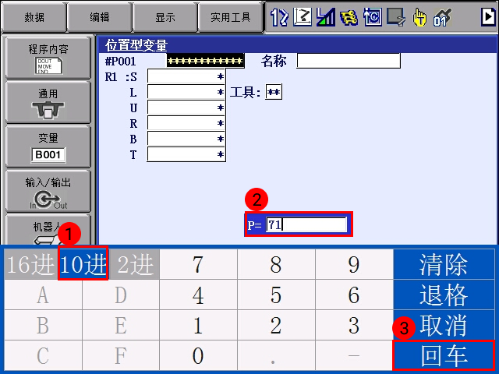
Task: Click the B axis value field
Action: point(186,139)
